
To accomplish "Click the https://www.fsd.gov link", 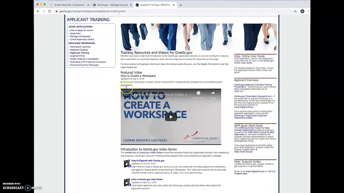I will (x=243, y=151).
